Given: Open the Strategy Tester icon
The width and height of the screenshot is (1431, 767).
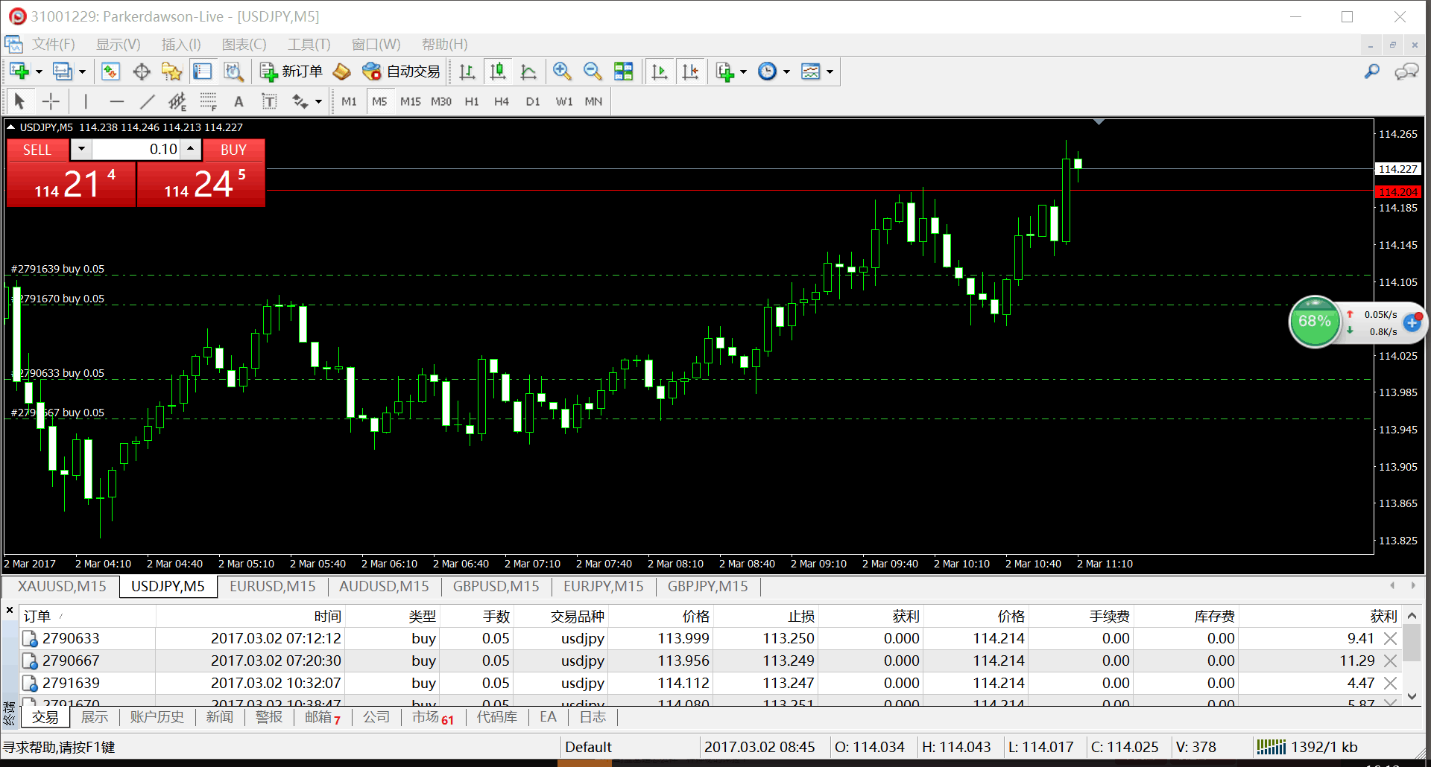Looking at the screenshot, I should pyautogui.click(x=233, y=71).
